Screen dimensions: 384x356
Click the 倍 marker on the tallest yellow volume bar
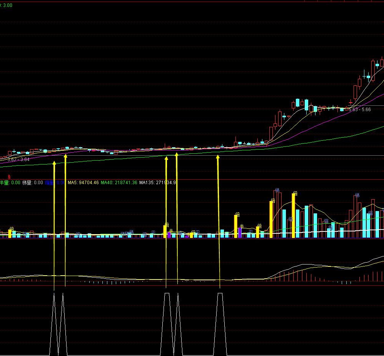296,193
